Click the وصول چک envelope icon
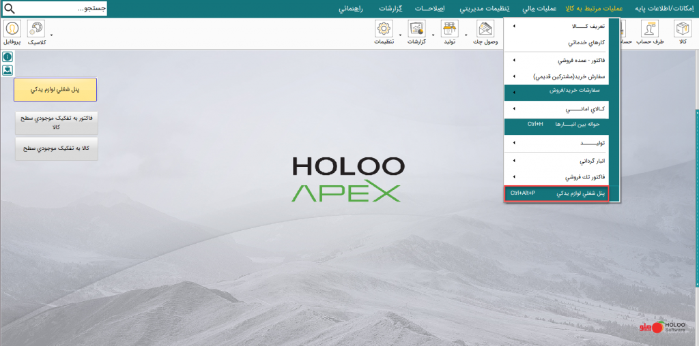This screenshot has width=699, height=346. pyautogui.click(x=485, y=29)
